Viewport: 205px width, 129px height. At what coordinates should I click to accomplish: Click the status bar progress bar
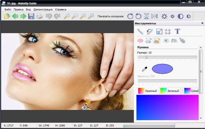tap(149, 126)
